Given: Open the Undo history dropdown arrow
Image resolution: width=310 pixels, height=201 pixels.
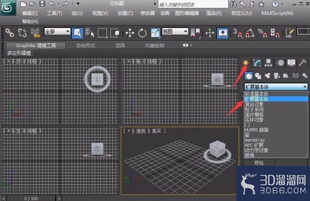Looking at the screenshot, I should tap(58, 4).
